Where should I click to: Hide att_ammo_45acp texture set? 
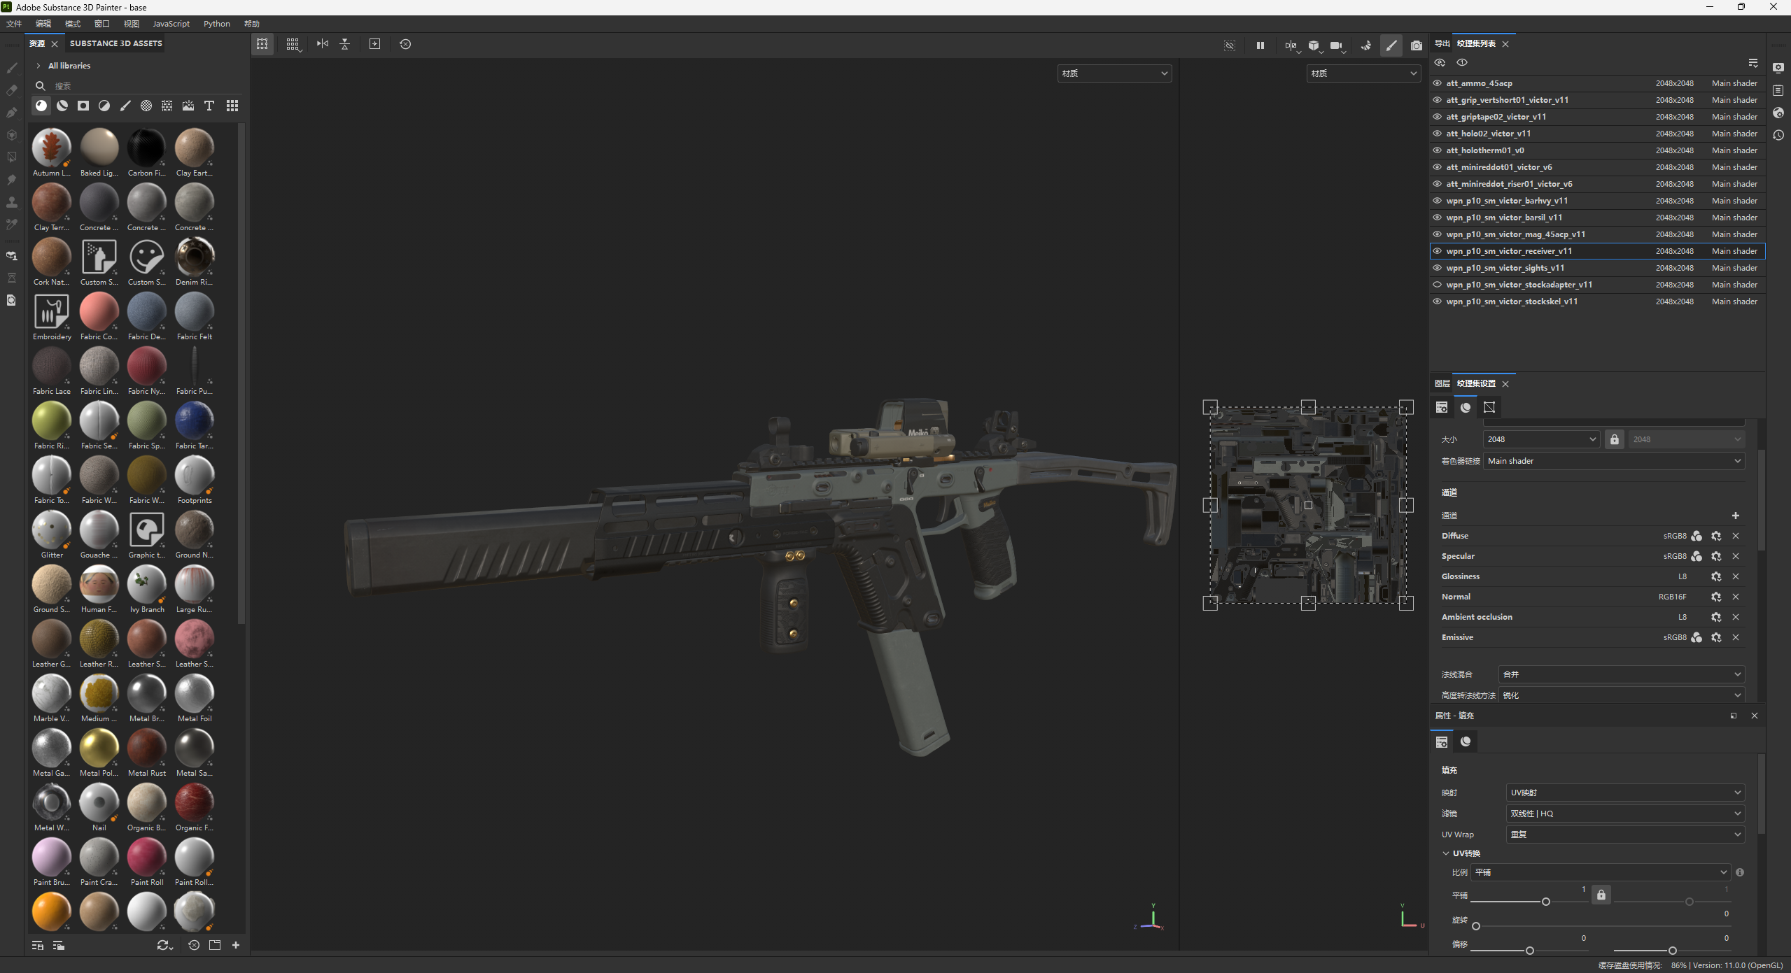click(x=1437, y=83)
